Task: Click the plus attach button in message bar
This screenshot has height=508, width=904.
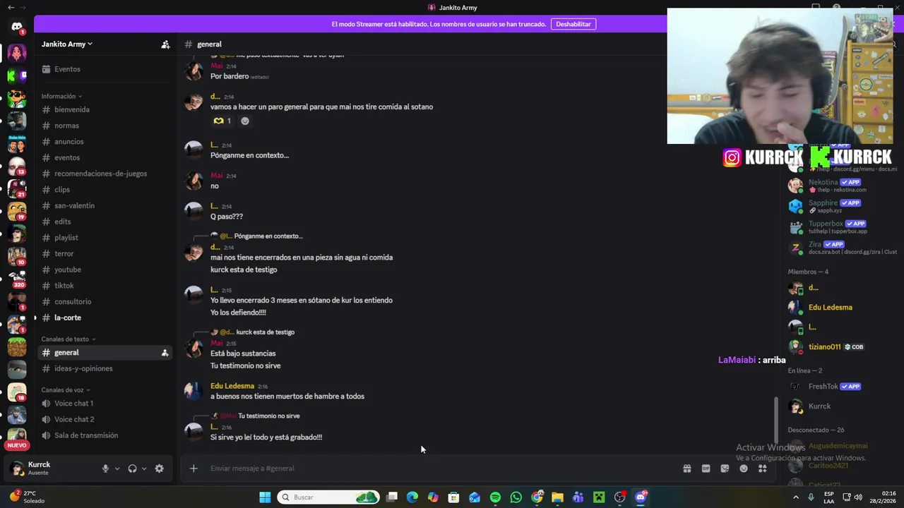Action: click(x=194, y=468)
